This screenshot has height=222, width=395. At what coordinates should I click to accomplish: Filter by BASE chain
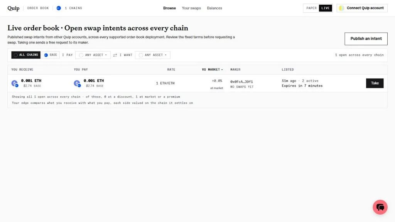point(51,55)
